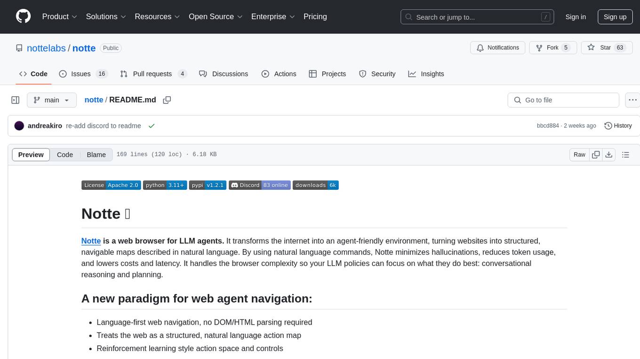Screen dimensions: 640x359
Task: Open the Raw file view
Action: (x=579, y=155)
